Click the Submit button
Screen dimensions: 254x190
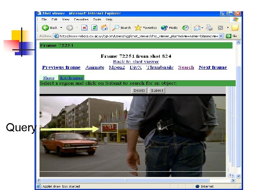[157, 91]
